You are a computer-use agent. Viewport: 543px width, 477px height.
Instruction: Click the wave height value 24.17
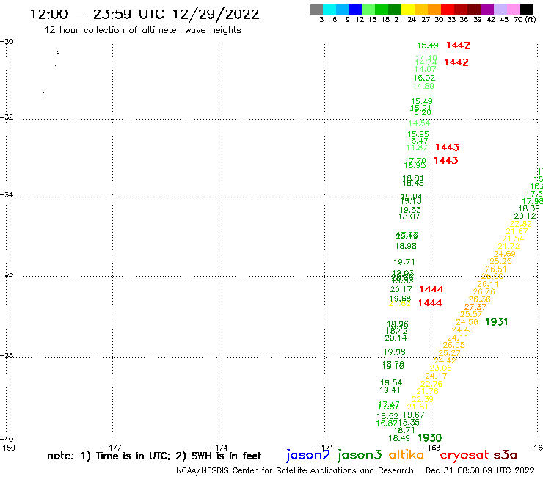coord(436,376)
